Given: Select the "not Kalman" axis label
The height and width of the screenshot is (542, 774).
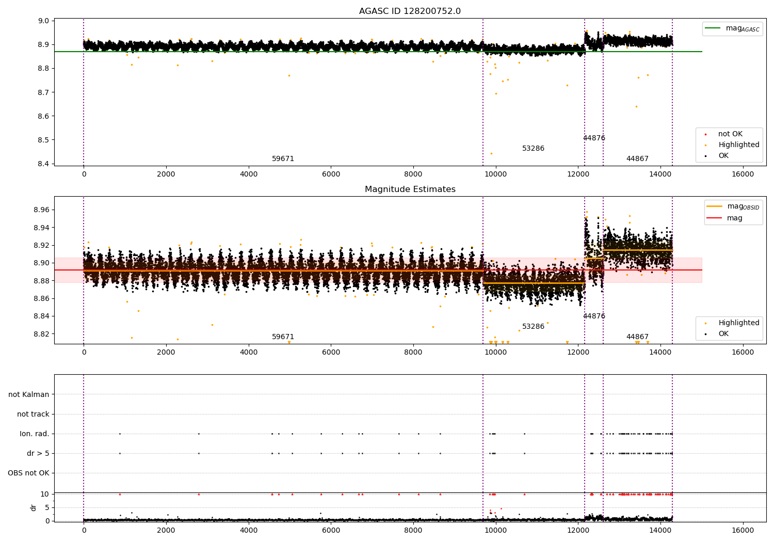Looking at the screenshot, I should 29,395.
